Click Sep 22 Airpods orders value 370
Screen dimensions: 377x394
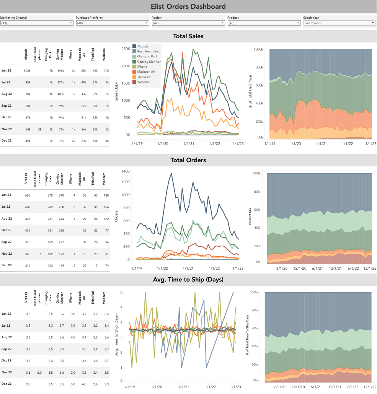[28, 242]
